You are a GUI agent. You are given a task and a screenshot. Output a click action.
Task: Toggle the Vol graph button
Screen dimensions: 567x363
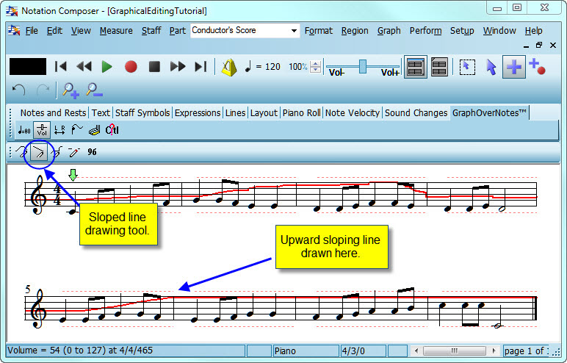click(42, 131)
